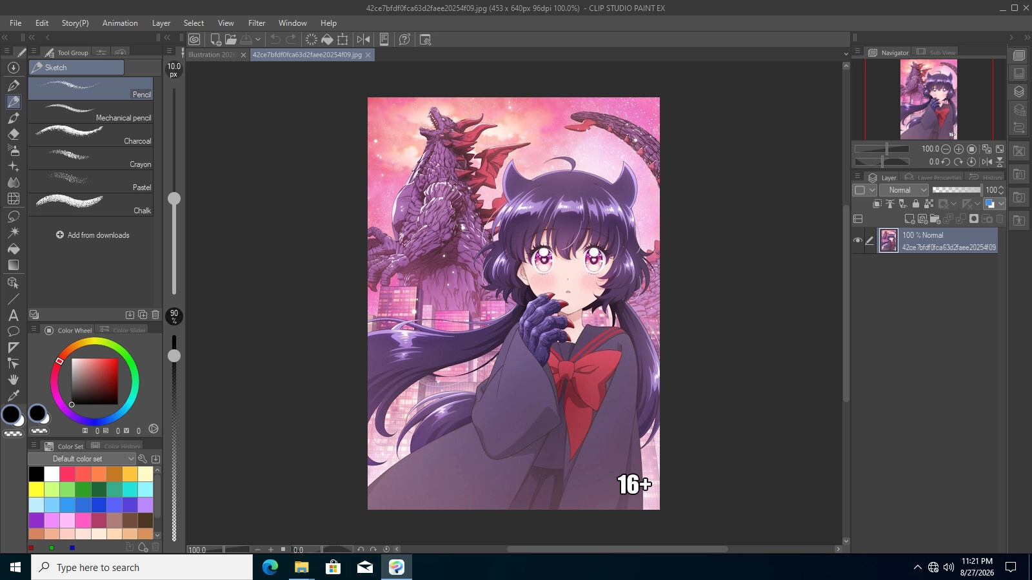Select the Airbrush tool

point(13,150)
